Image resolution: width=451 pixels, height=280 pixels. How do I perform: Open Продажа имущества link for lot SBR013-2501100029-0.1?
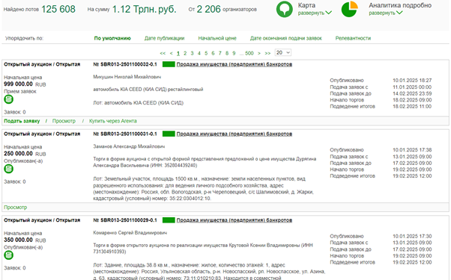(234, 220)
